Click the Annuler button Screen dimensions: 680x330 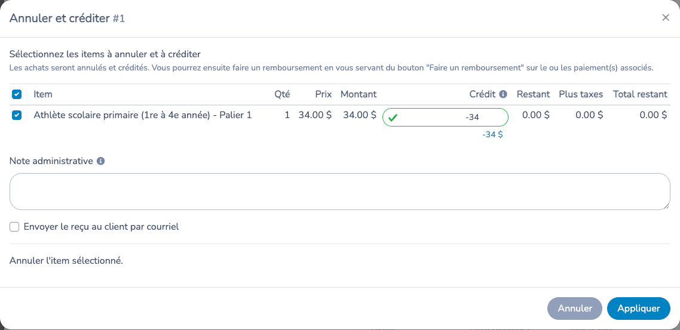pos(575,309)
